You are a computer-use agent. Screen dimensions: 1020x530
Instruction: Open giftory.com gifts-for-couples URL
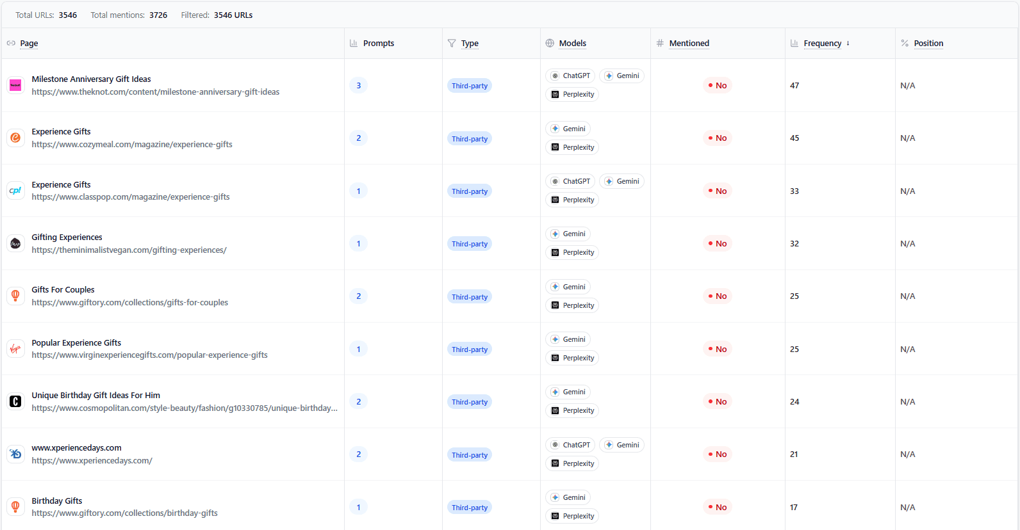coord(130,302)
